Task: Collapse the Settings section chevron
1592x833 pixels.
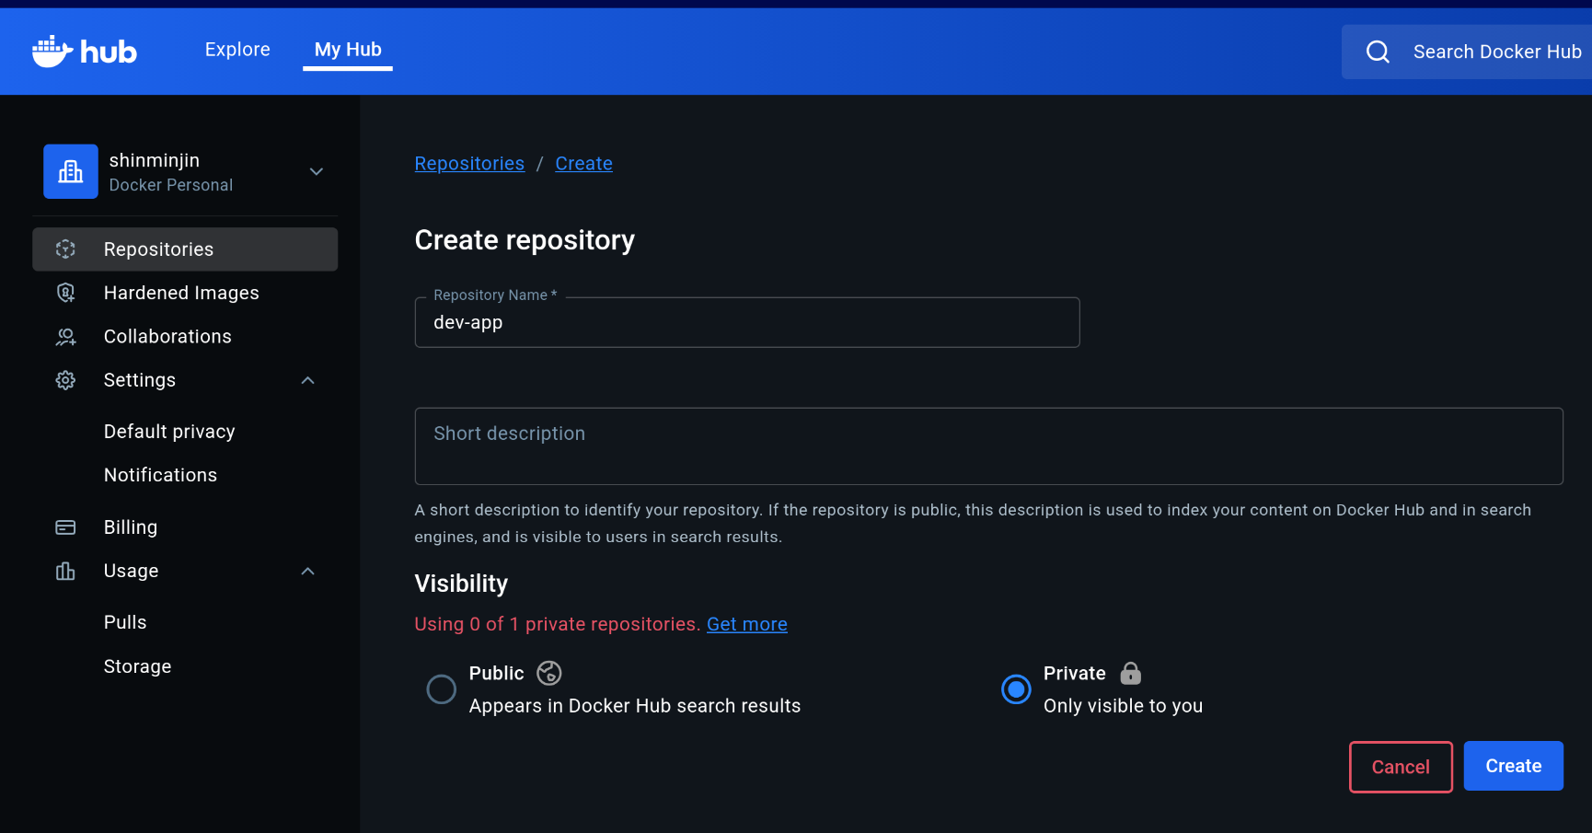Action: tap(308, 380)
